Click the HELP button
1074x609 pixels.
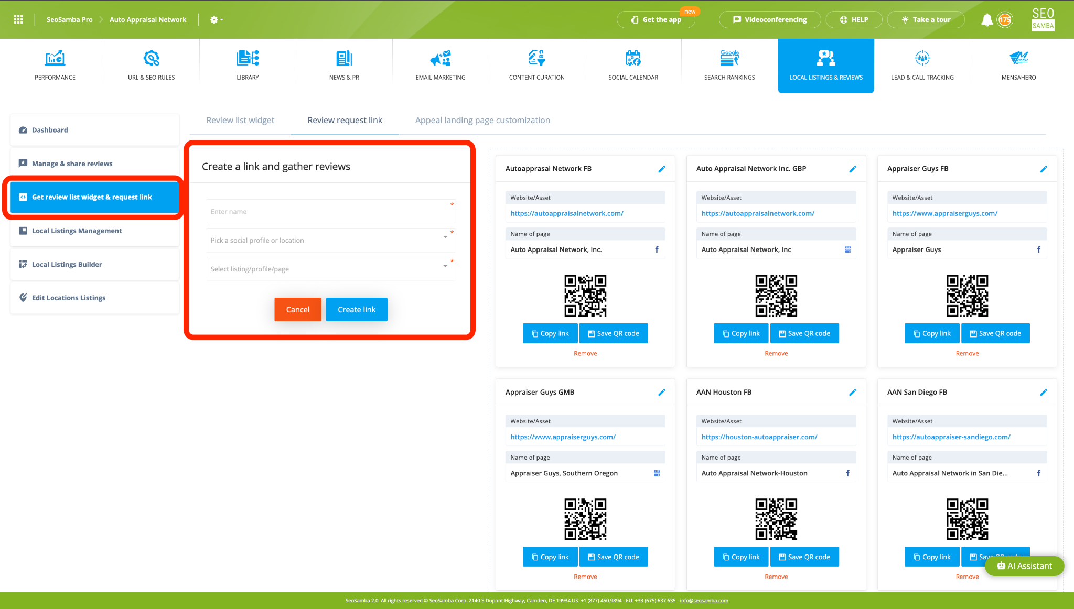[x=854, y=19]
